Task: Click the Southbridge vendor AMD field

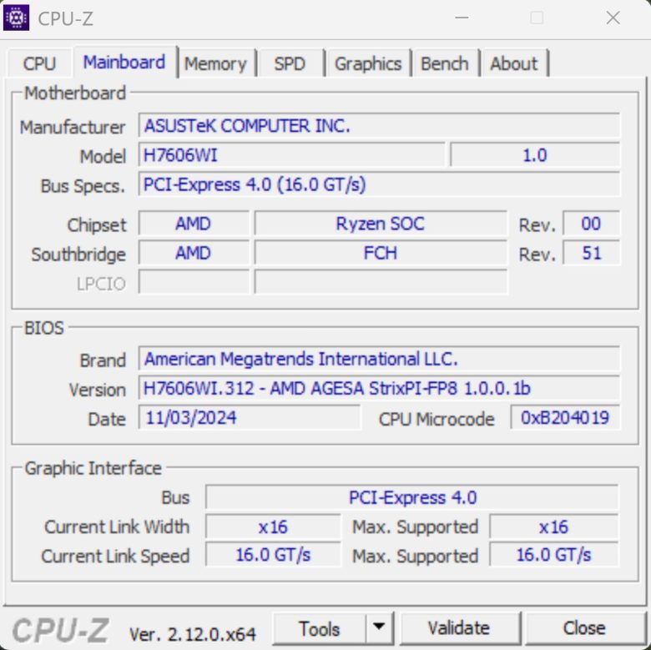Action: click(x=194, y=253)
